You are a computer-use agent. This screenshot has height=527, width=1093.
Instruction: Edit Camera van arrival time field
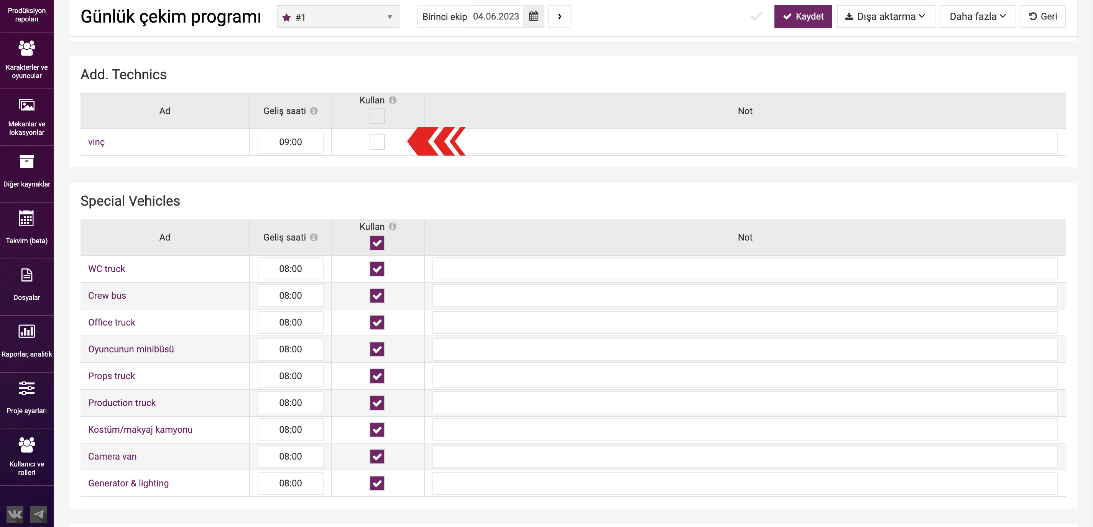(290, 457)
